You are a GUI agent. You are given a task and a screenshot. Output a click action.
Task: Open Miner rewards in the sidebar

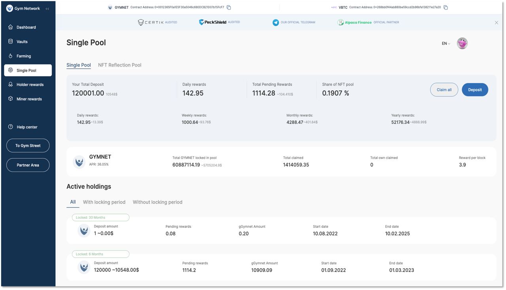pyautogui.click(x=29, y=99)
